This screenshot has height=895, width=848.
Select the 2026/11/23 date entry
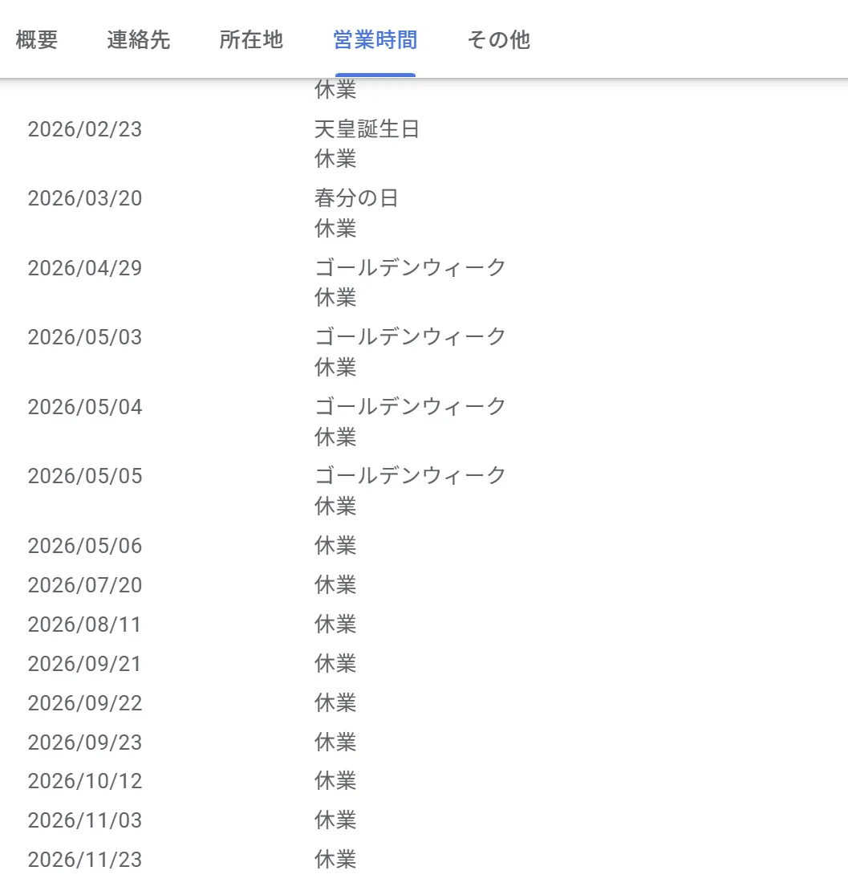pos(85,860)
